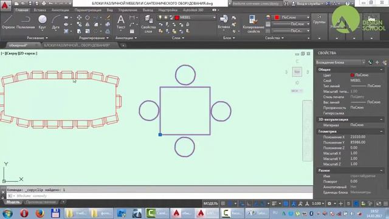Screen dimensions: 389x219
Task: Open the AutoCAD application menu logo
Action: click(5, 5)
